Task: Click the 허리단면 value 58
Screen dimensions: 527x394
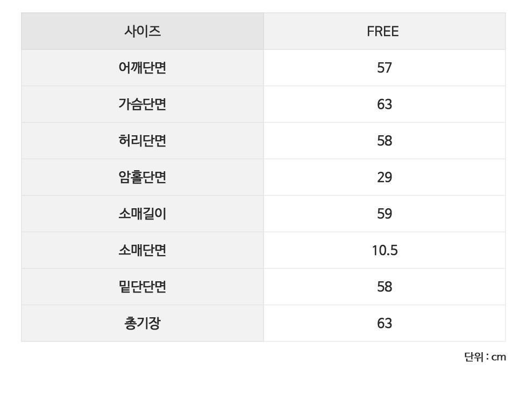Action: [x=384, y=141]
